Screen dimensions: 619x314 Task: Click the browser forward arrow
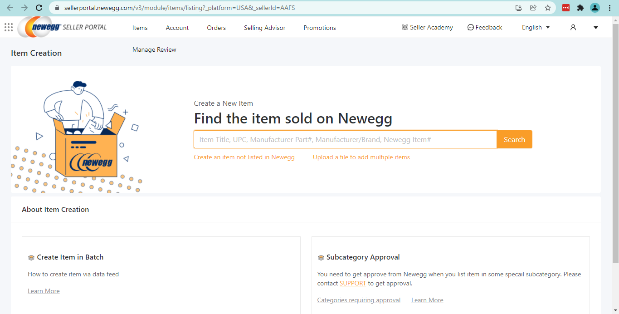click(24, 8)
